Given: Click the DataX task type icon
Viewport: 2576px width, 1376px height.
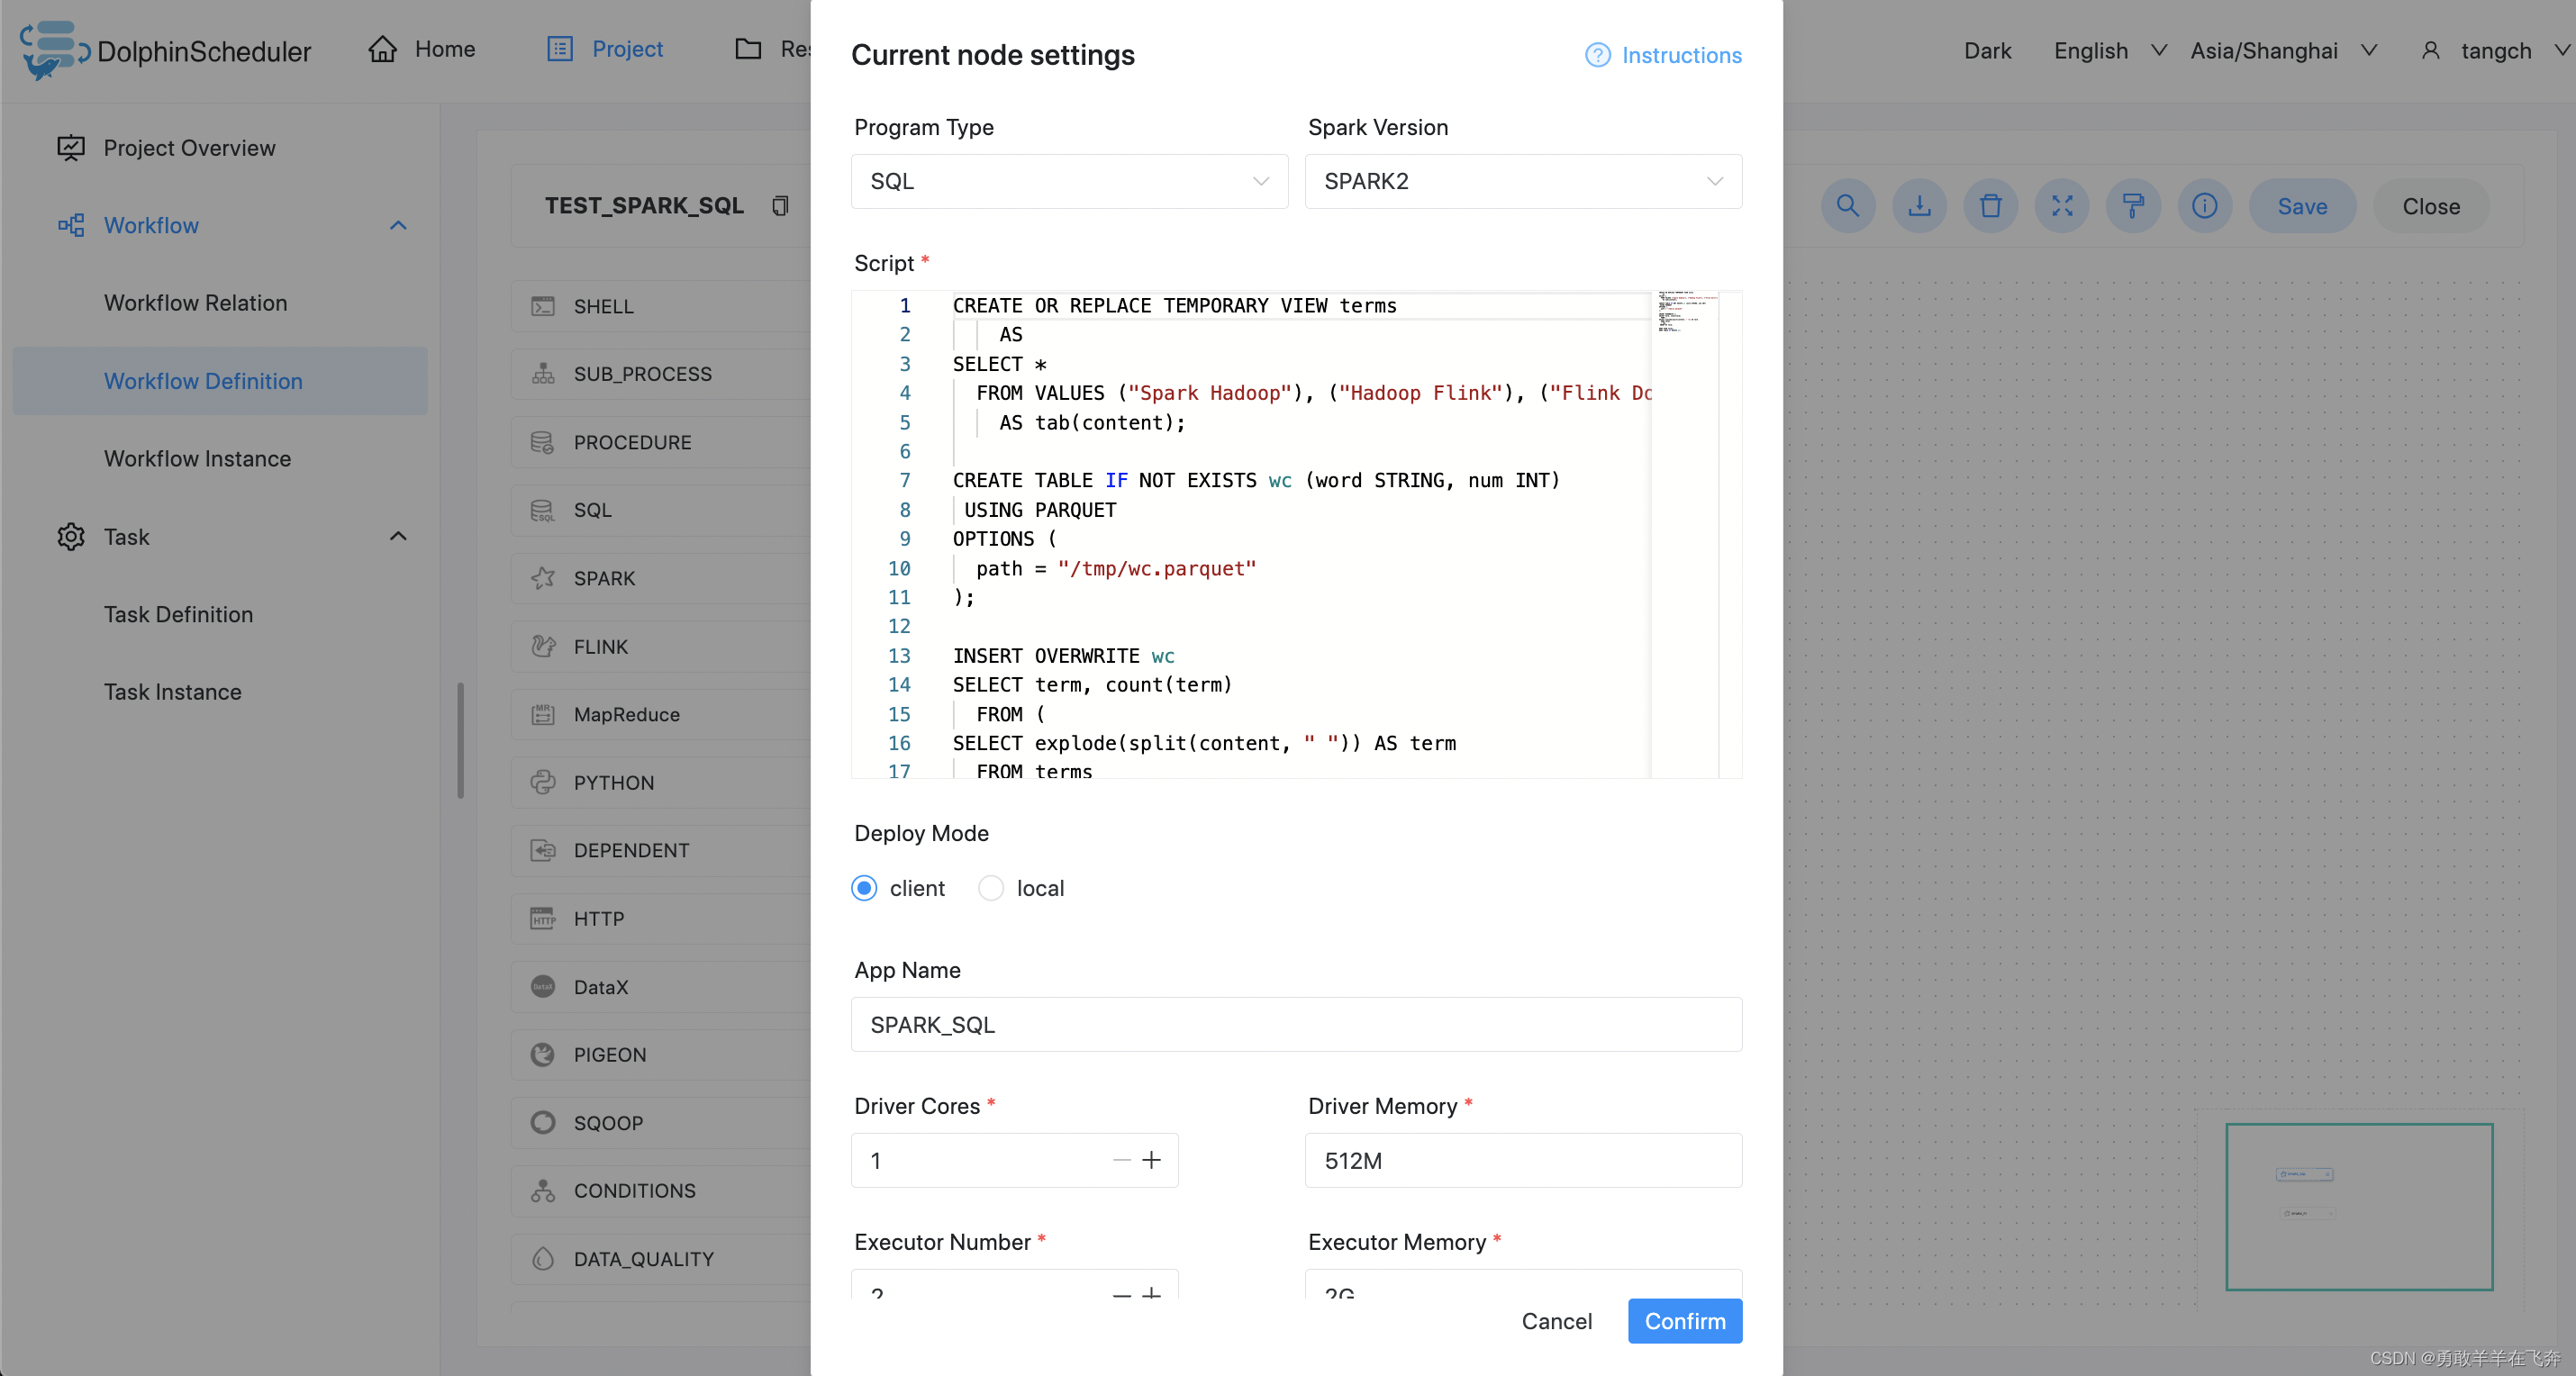Looking at the screenshot, I should 542,986.
